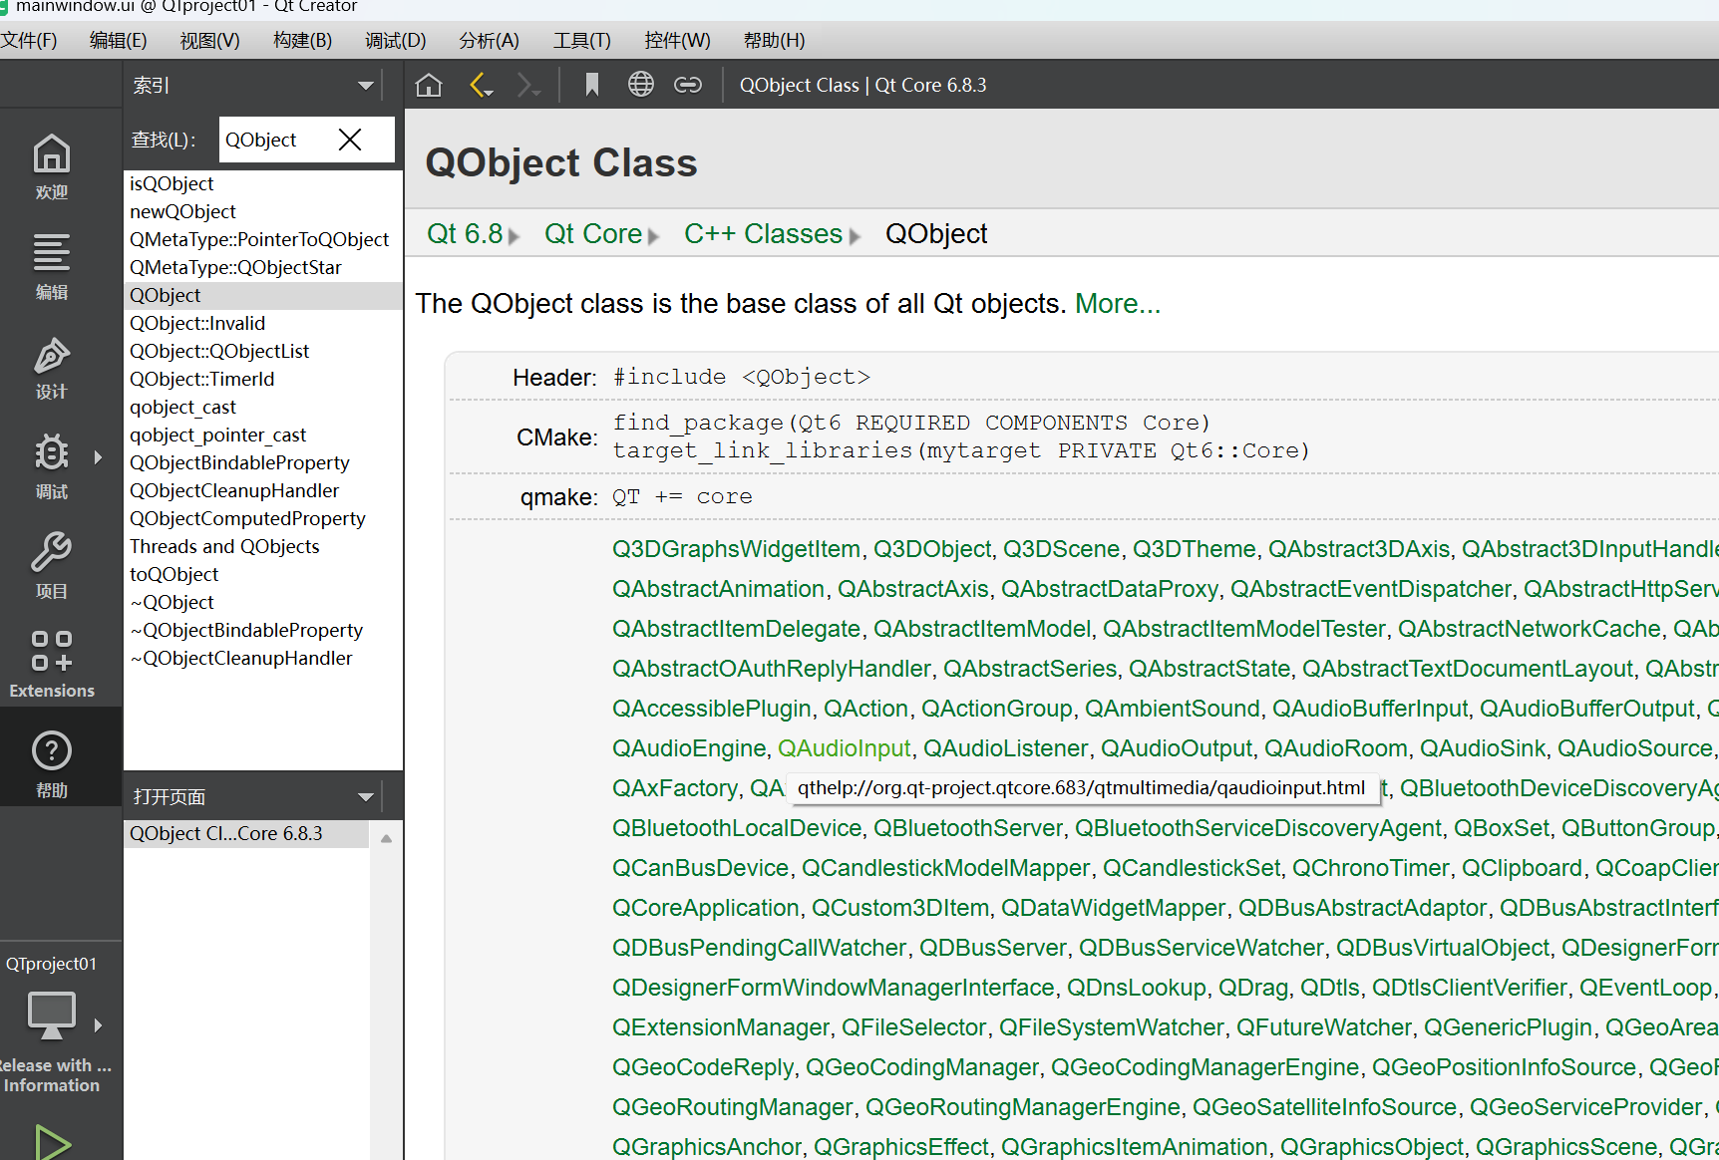
Task: Expand the Debug mode side arrow
Action: 98,457
